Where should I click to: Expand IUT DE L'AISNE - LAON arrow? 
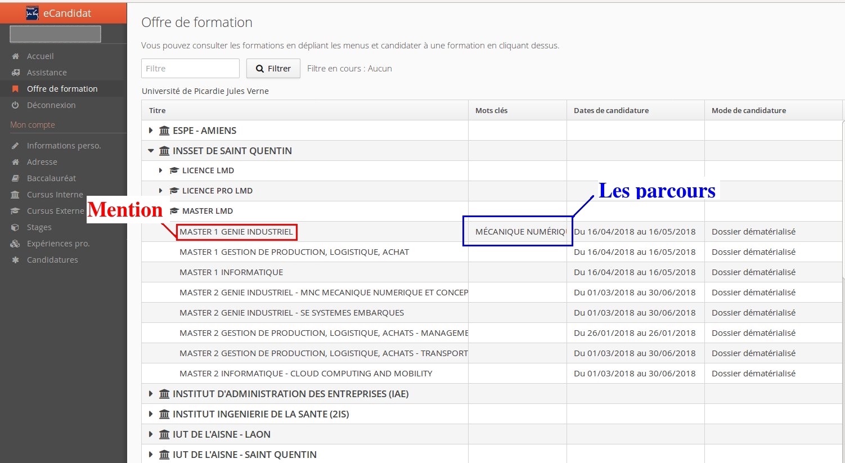[151, 434]
